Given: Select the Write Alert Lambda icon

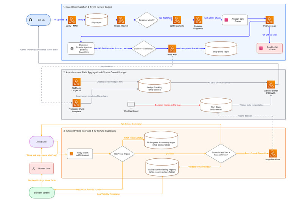Looking at the screenshot, I should [172, 48].
